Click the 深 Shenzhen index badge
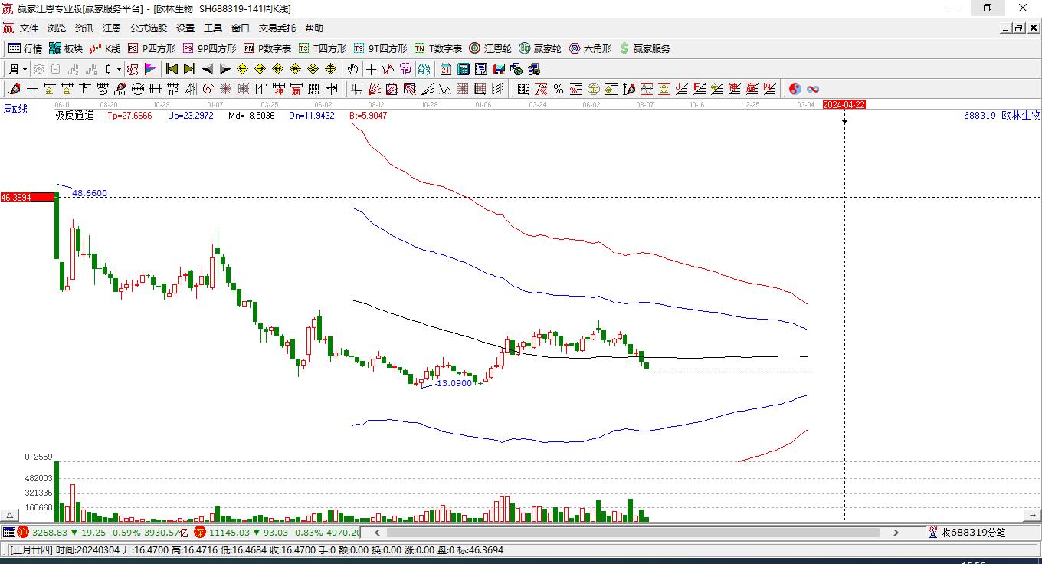Viewport: 1042px width, 564px height. pos(199,532)
